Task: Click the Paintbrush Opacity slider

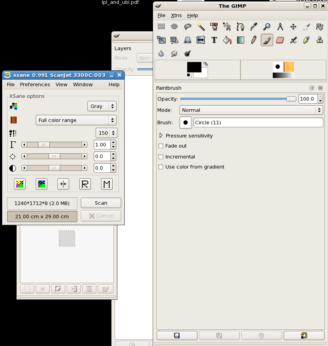Action: point(238,99)
